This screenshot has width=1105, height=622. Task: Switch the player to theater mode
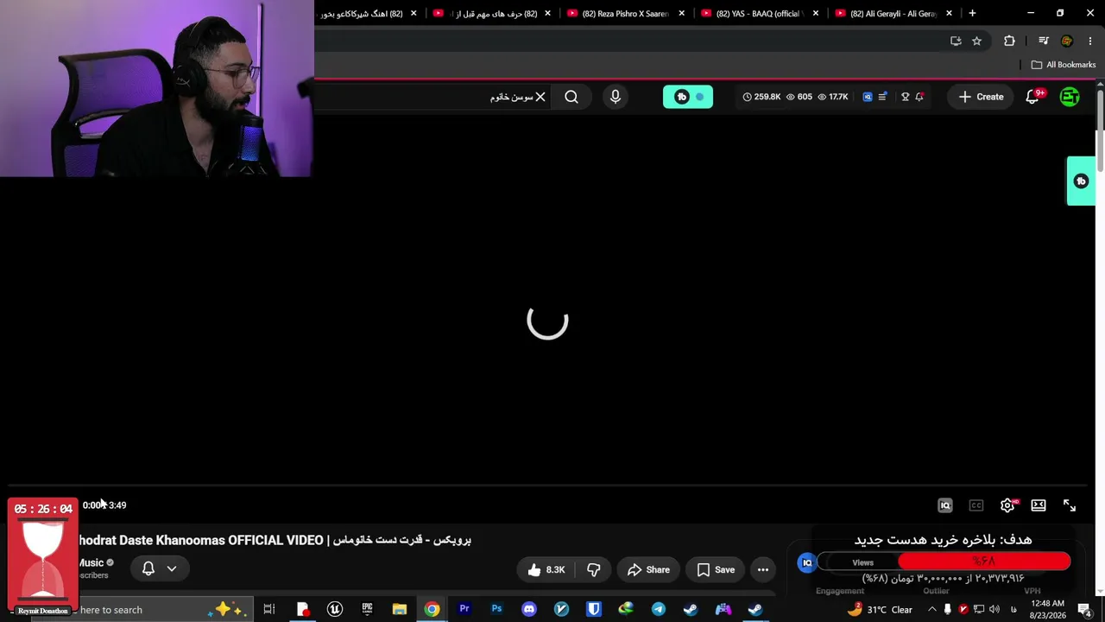point(1039,505)
